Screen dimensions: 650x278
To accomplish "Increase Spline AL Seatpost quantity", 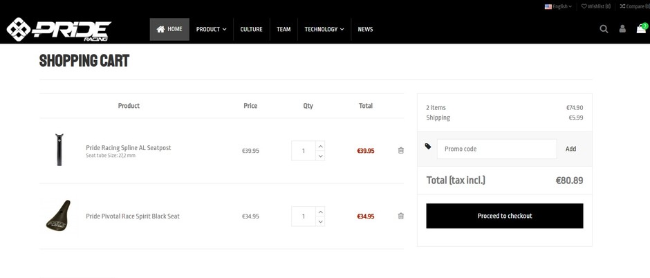I will [320, 146].
